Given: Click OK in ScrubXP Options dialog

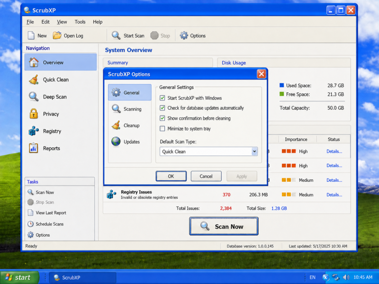Looking at the screenshot, I should tap(171, 176).
